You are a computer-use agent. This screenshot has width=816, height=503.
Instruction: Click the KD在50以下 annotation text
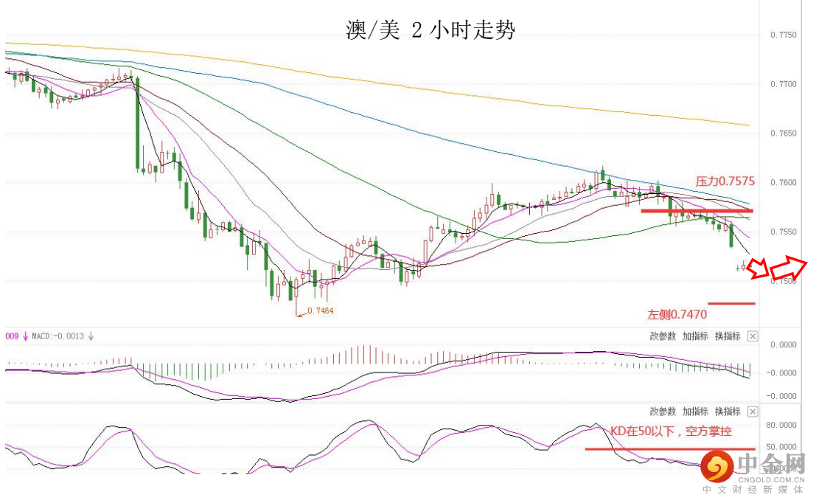tap(671, 431)
